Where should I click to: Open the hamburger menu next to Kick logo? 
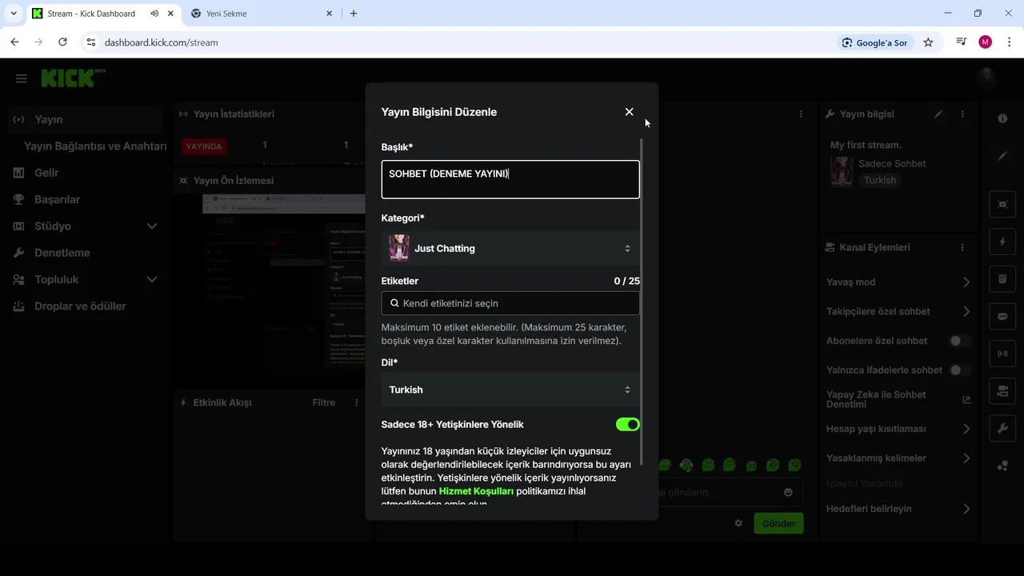(22, 78)
